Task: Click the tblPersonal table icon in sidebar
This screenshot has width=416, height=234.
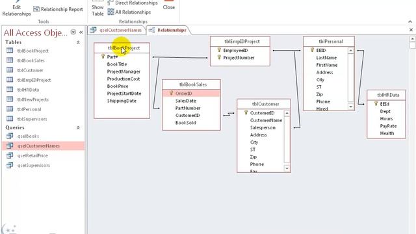Action: pos(10,109)
